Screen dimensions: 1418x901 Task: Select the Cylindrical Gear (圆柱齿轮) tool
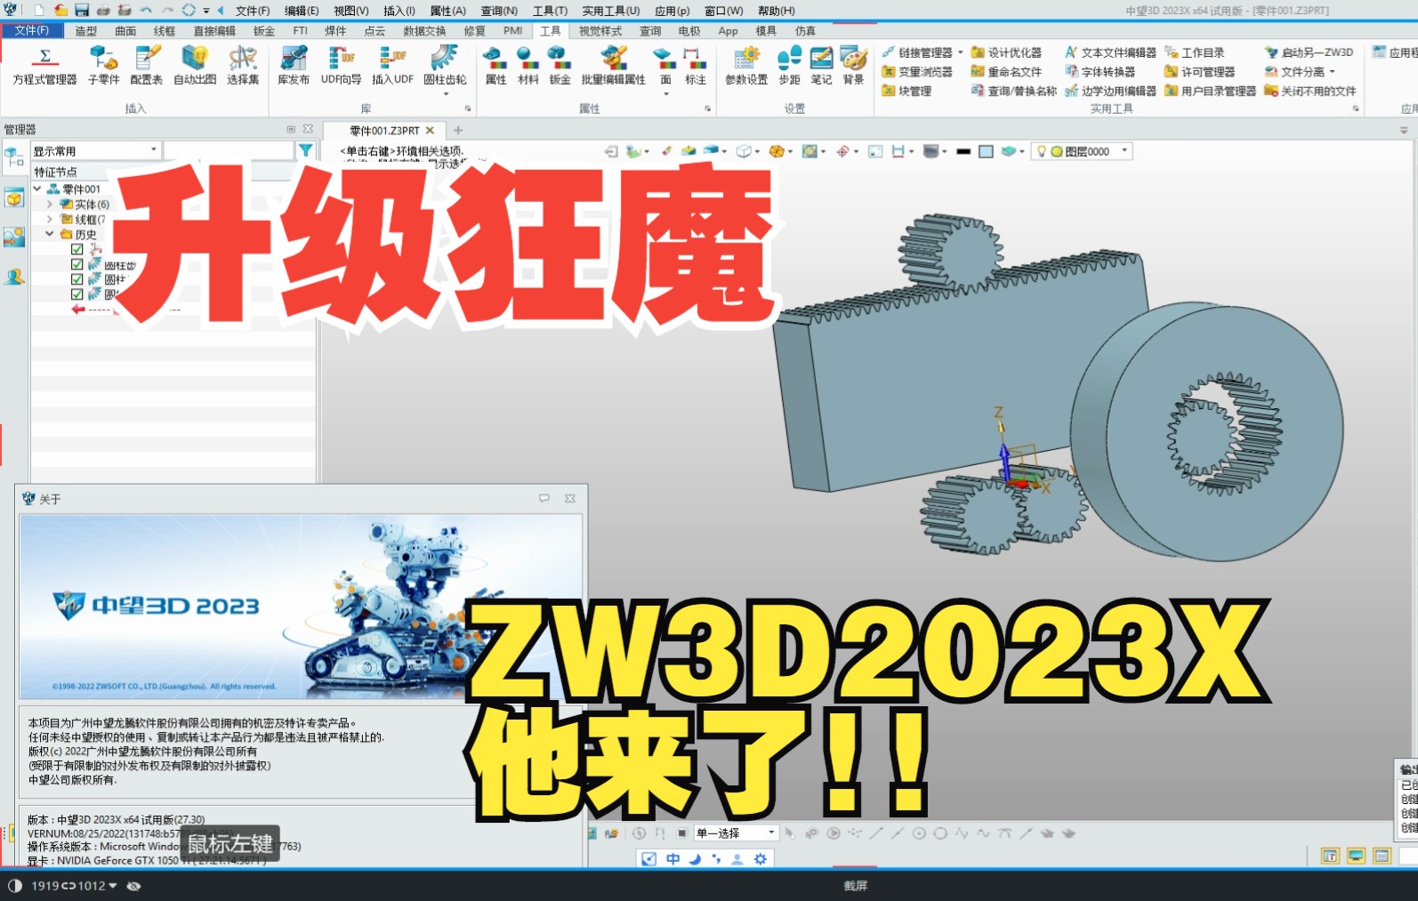[x=445, y=66]
